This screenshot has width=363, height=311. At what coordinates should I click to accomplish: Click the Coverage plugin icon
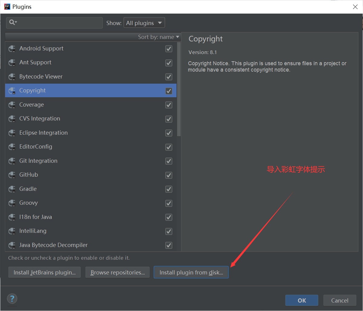12,105
